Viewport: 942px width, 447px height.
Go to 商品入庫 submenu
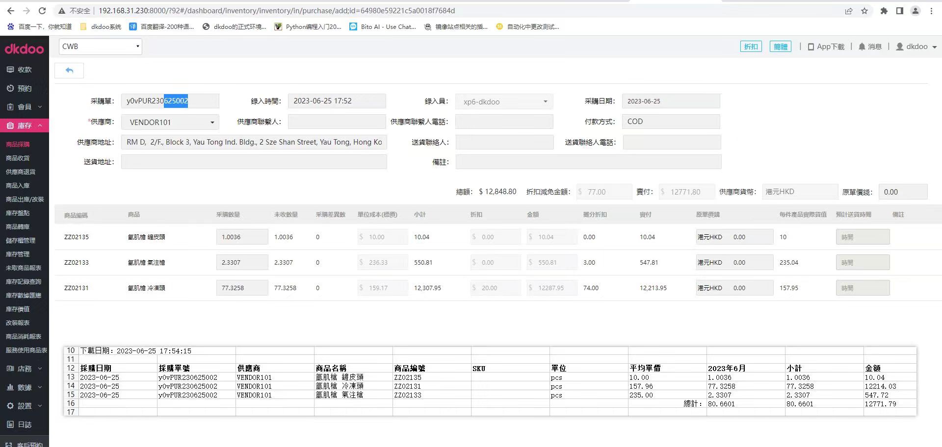[x=18, y=185]
